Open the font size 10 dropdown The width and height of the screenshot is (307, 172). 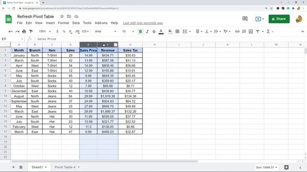coord(128,32)
